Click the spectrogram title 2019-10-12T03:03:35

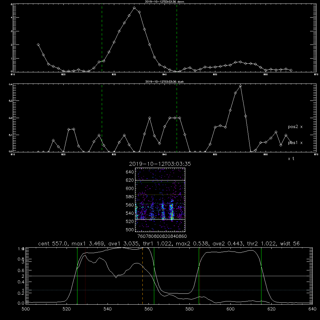[160, 164]
